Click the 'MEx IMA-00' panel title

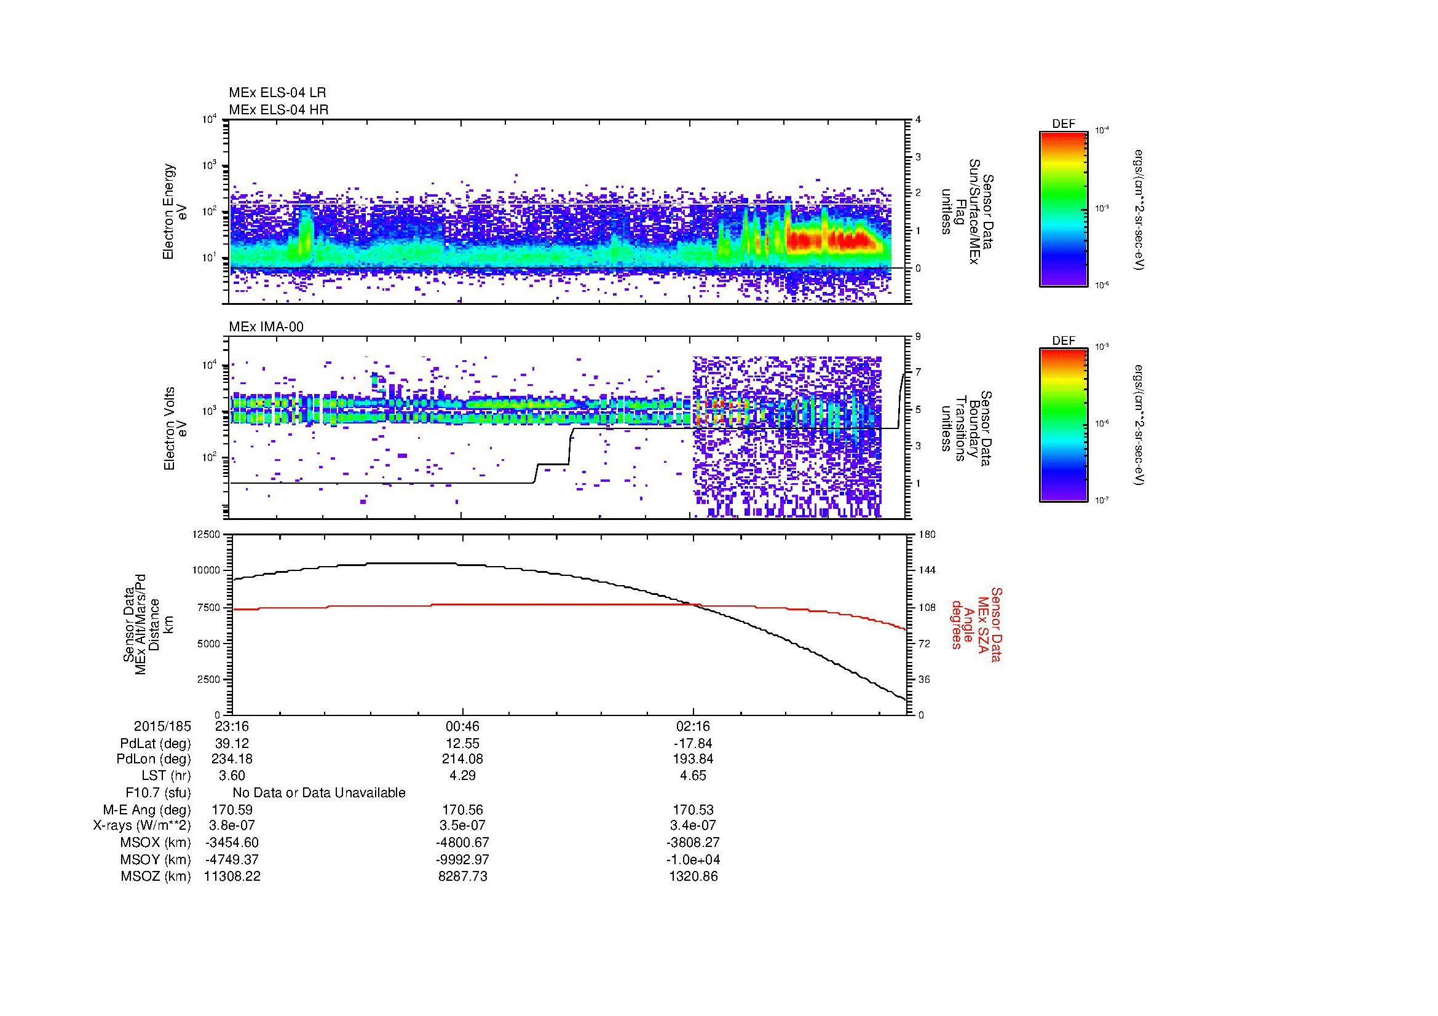click(266, 327)
